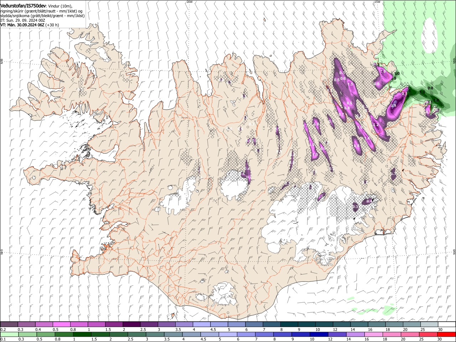Image resolution: width=456 pixels, height=342 pixels.
Task: Click the 1.5 snowfall value on the map
Action: tap(350, 84)
